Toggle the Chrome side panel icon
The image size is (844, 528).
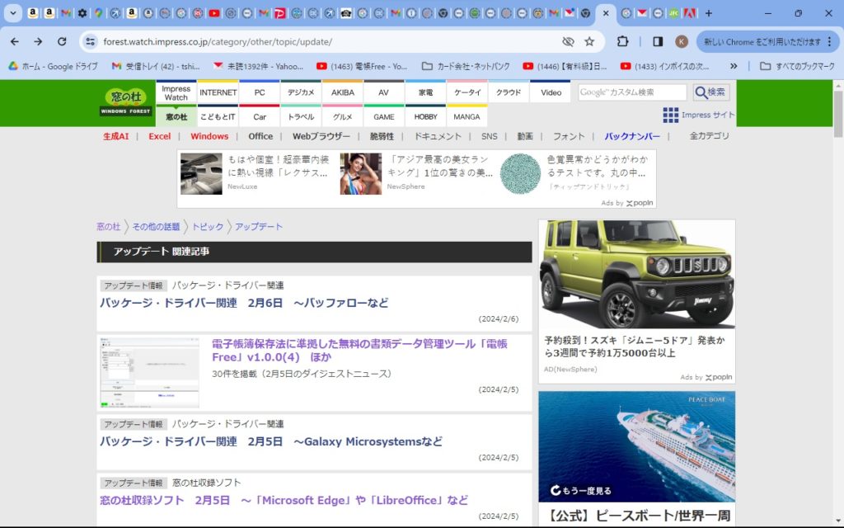(x=658, y=41)
